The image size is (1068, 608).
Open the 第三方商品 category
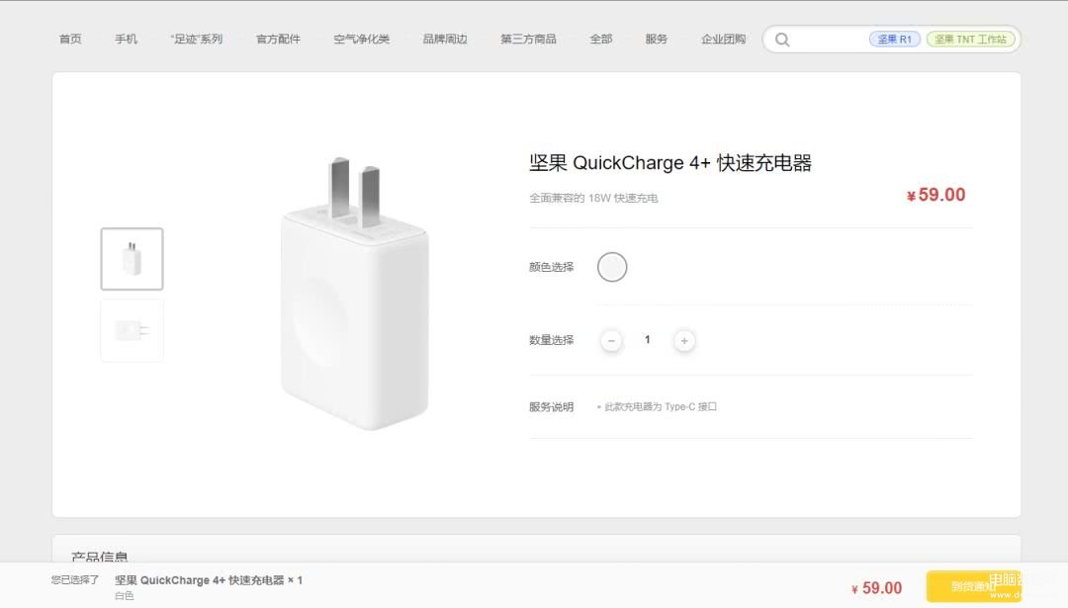[528, 40]
